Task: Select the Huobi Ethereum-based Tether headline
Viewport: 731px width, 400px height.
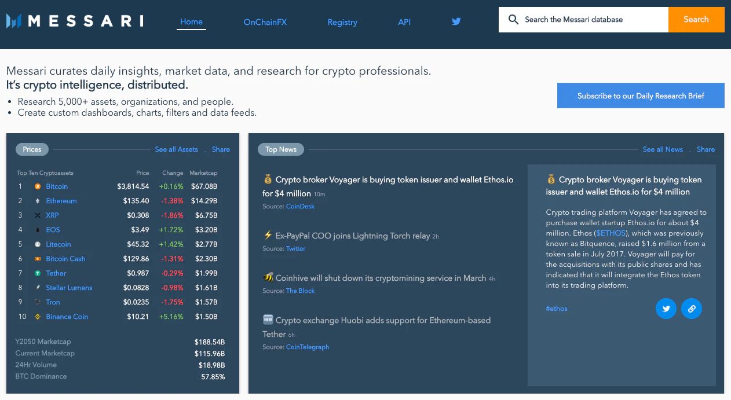Action: tap(377, 326)
